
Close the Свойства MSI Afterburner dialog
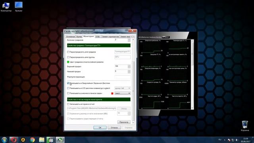point(132,31)
